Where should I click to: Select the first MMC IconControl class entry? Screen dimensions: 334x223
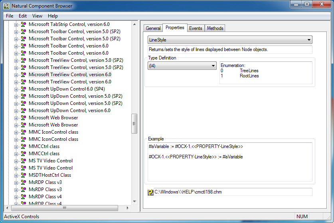coord(53,132)
